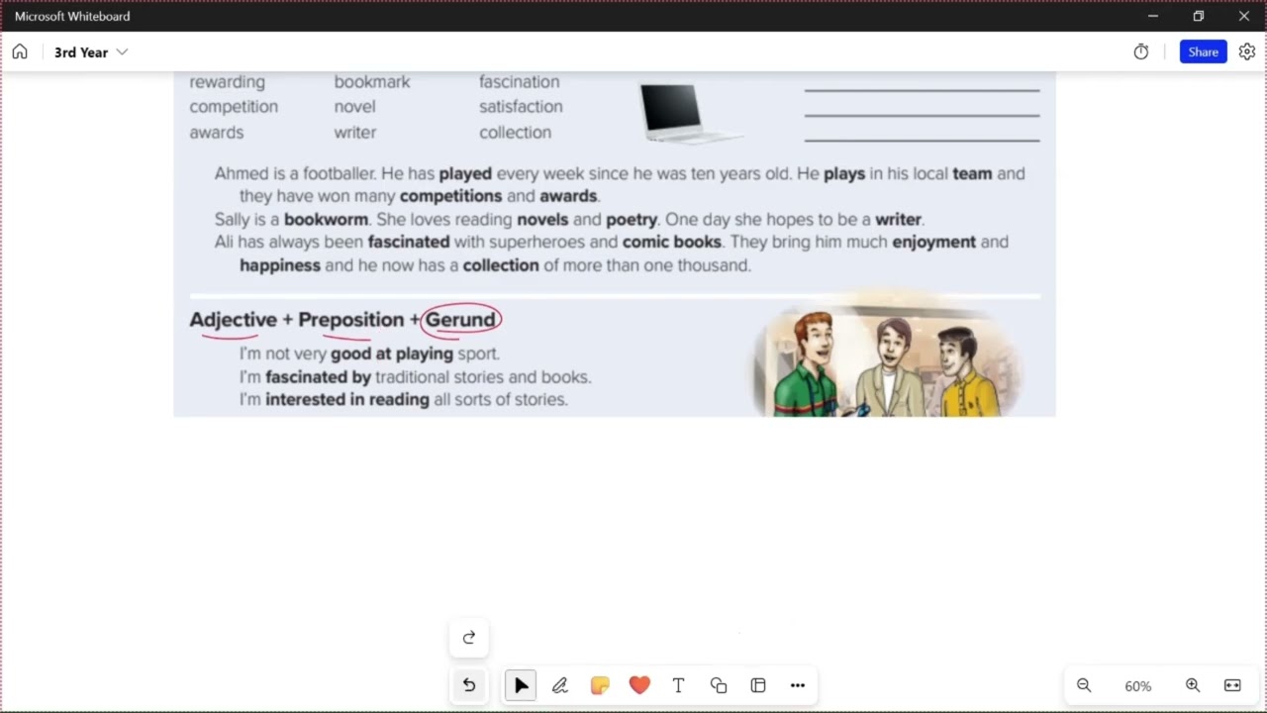Click 'good at playing' phrase
This screenshot has width=1267, height=713.
pos(392,353)
